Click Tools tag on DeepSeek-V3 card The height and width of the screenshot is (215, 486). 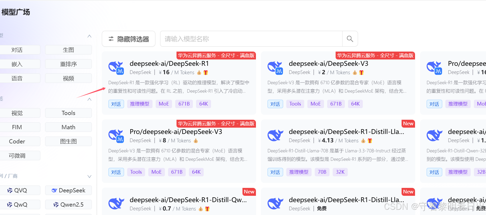tap(295, 104)
